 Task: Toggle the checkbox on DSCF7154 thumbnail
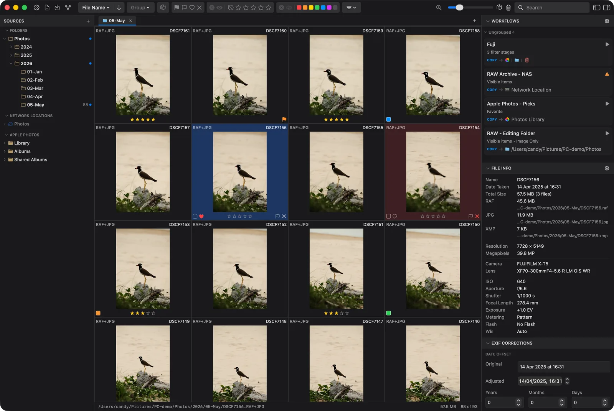coord(388,216)
